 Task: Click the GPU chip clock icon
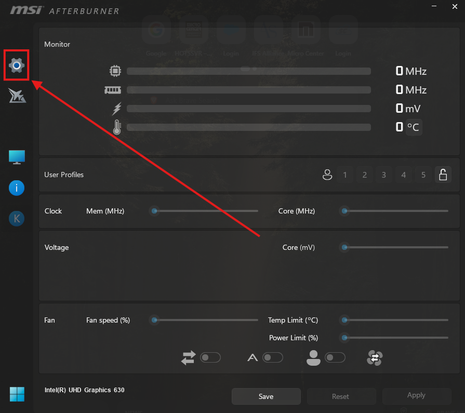[115, 71]
